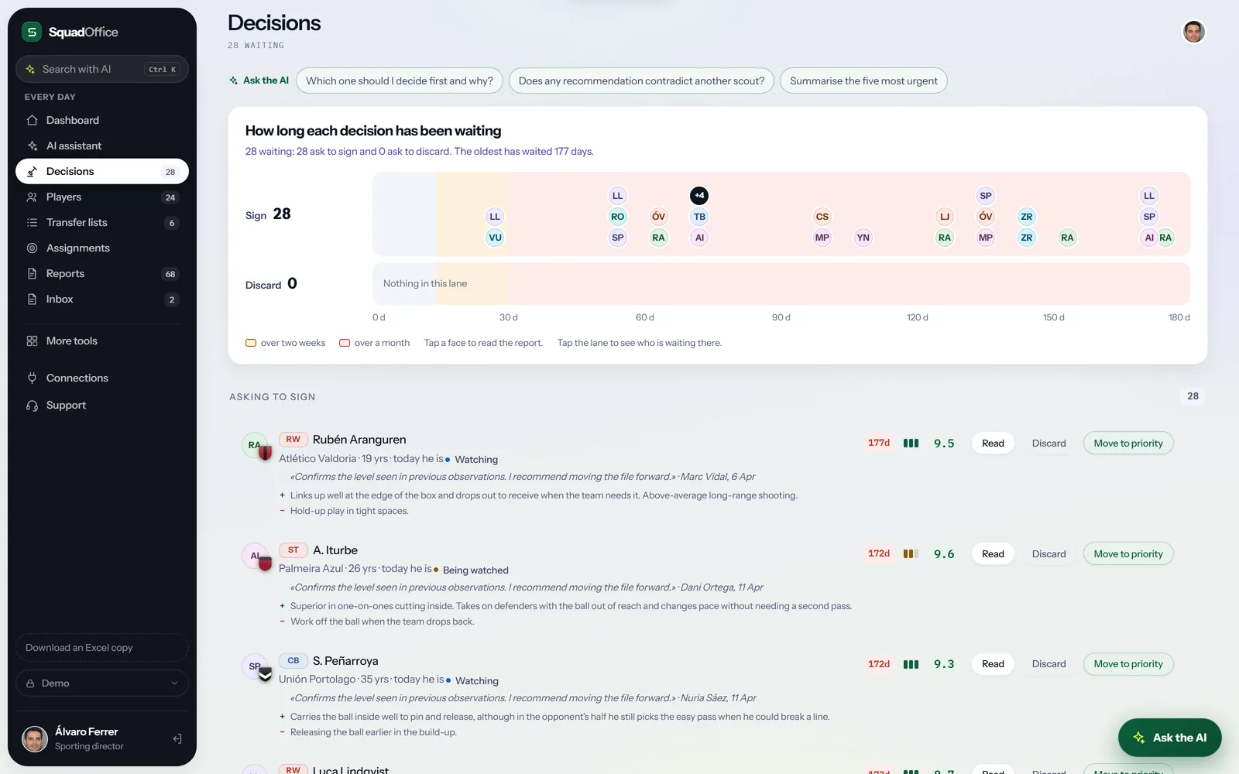This screenshot has height=774, width=1239.
Task: Click the VU scout bubble in timeline
Action: pyautogui.click(x=495, y=238)
